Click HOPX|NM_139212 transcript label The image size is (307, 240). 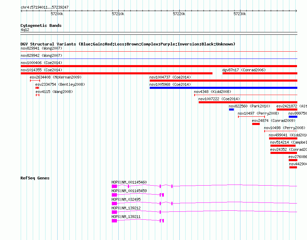126,208
